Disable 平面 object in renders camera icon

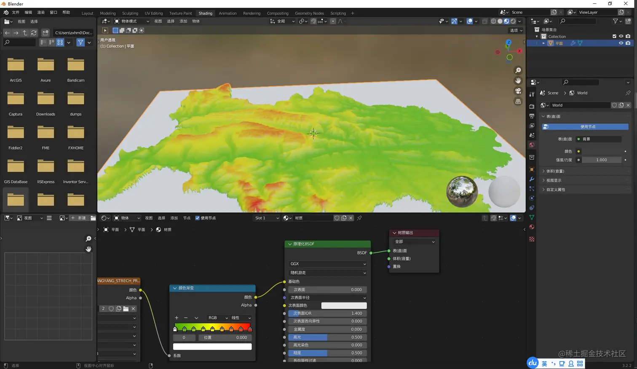point(628,43)
